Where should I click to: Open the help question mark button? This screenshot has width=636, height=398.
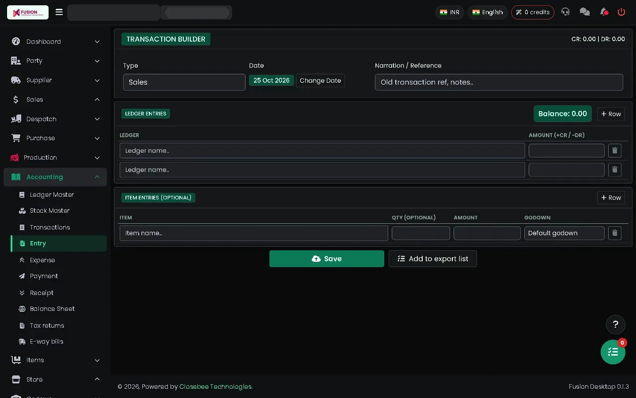(616, 325)
